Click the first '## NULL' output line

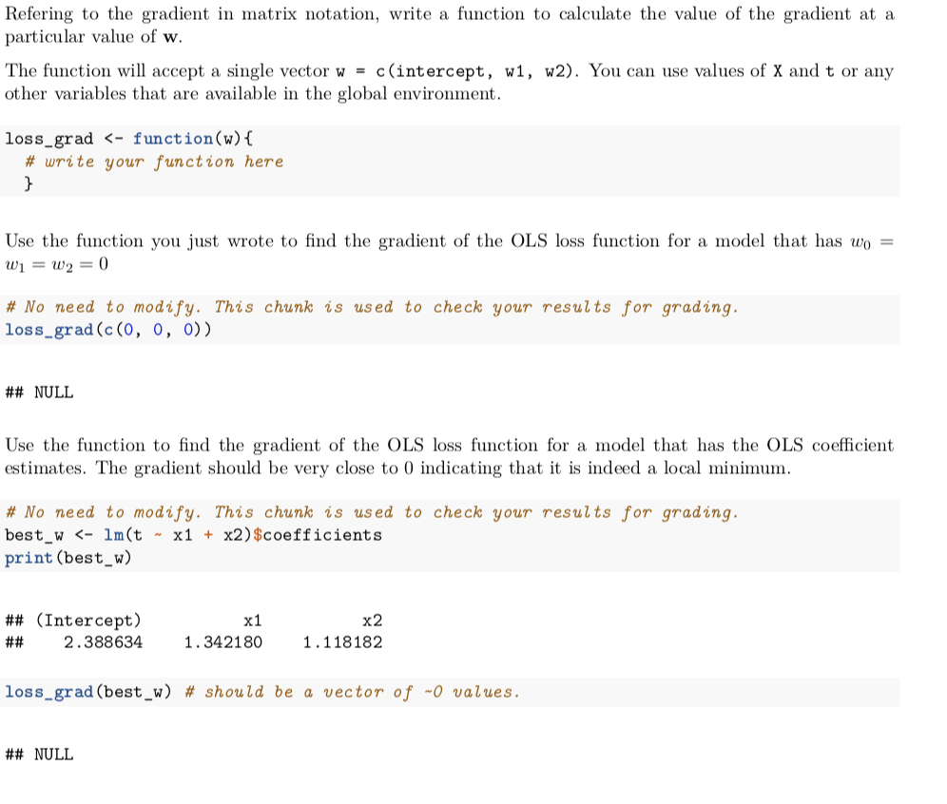point(39,392)
